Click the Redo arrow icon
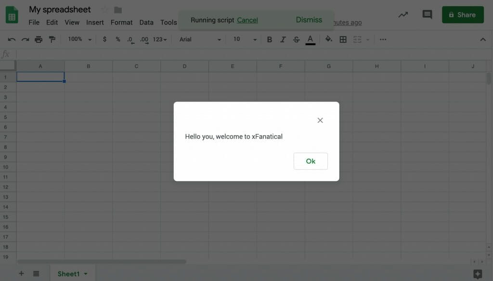The image size is (493, 281). pyautogui.click(x=25, y=39)
